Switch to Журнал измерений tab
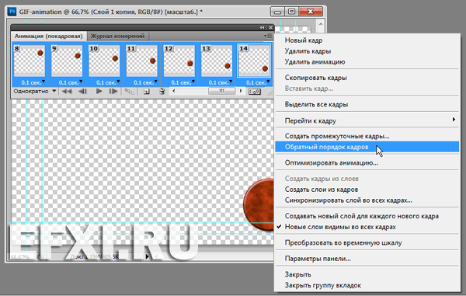This screenshot has width=466, height=296. [118, 36]
